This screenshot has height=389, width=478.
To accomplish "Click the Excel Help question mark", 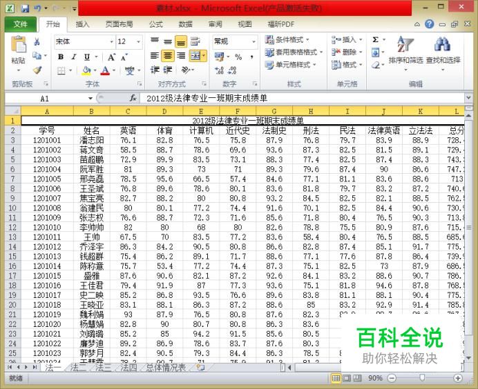I will click(429, 24).
